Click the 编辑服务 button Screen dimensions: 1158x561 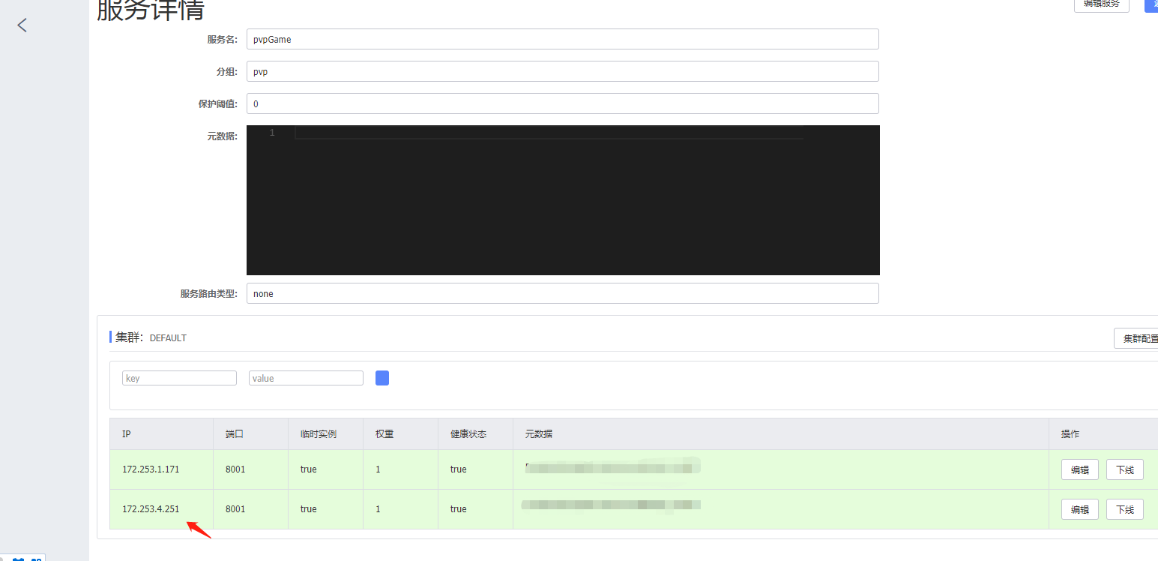(1101, 4)
